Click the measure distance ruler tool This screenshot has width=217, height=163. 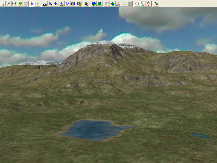pyautogui.click(x=37, y=4)
